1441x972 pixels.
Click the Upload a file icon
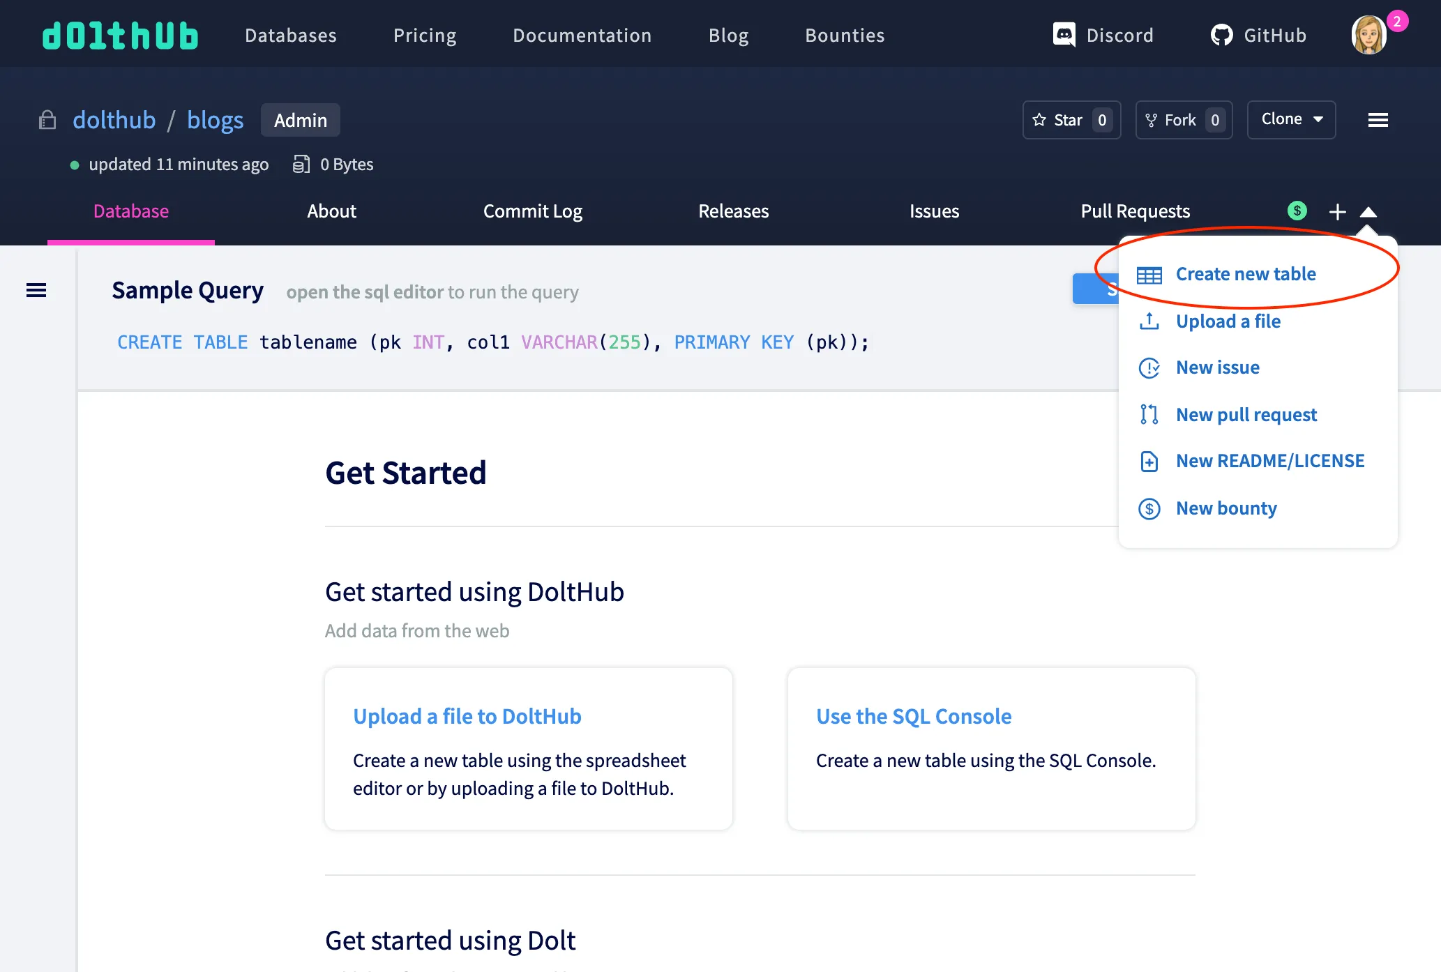point(1149,321)
